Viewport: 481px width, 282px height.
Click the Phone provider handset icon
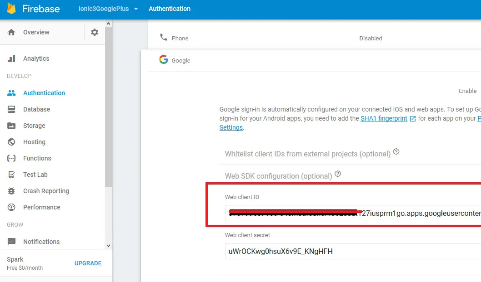[164, 37]
